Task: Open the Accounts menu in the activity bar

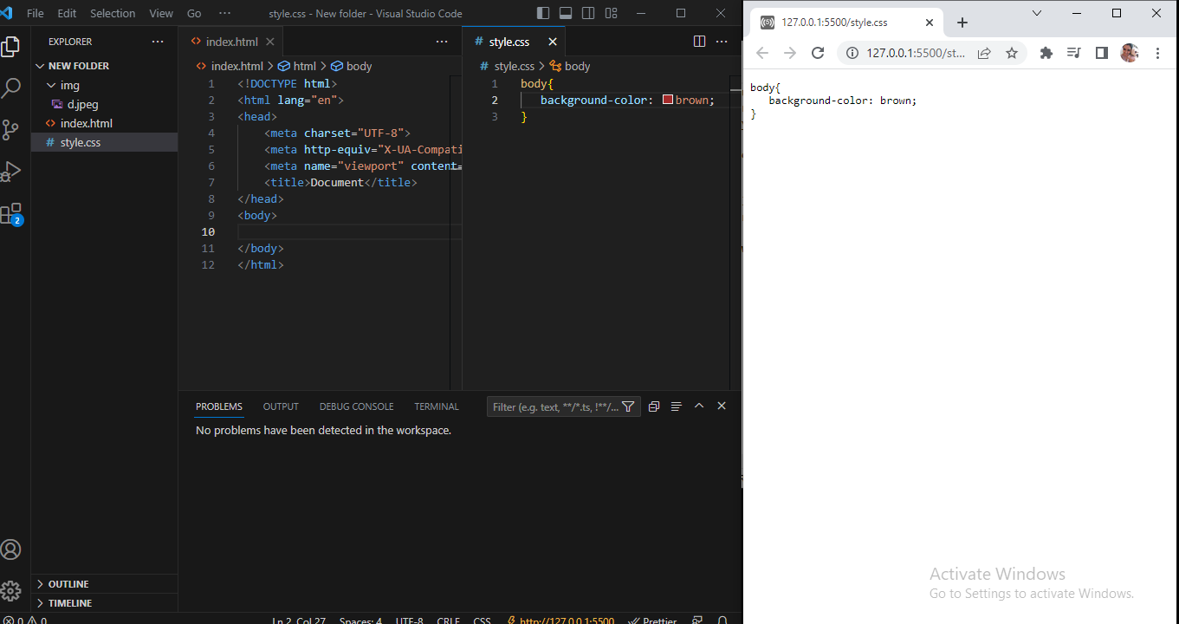Action: [x=10, y=549]
